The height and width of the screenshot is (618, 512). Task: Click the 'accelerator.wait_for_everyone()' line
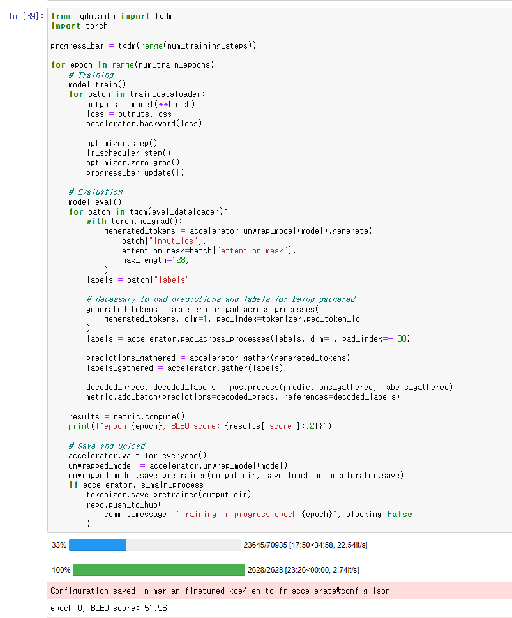coord(137,456)
